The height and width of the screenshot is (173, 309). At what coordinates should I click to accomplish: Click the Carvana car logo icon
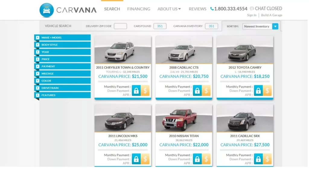pos(46,10)
